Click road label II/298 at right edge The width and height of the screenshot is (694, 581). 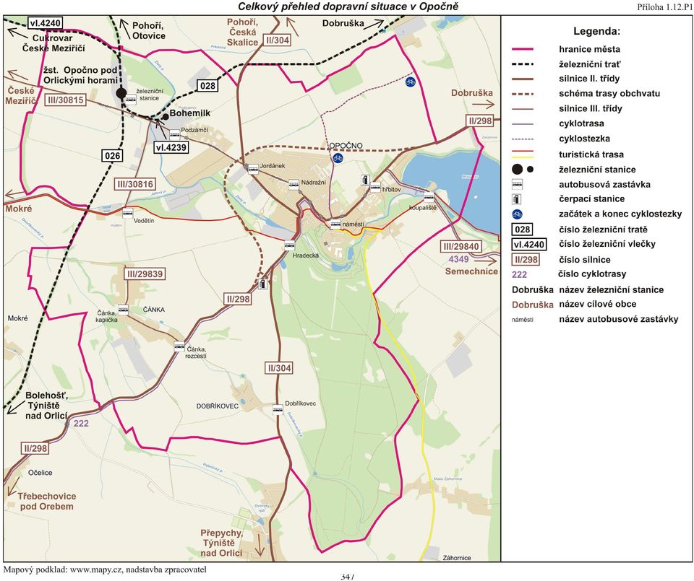(x=481, y=121)
